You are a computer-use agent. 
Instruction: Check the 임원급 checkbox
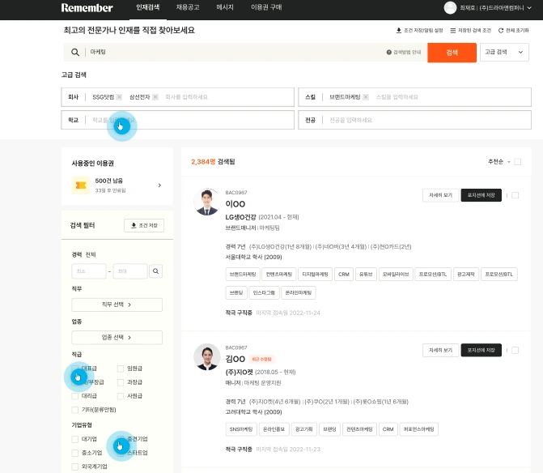tap(121, 369)
